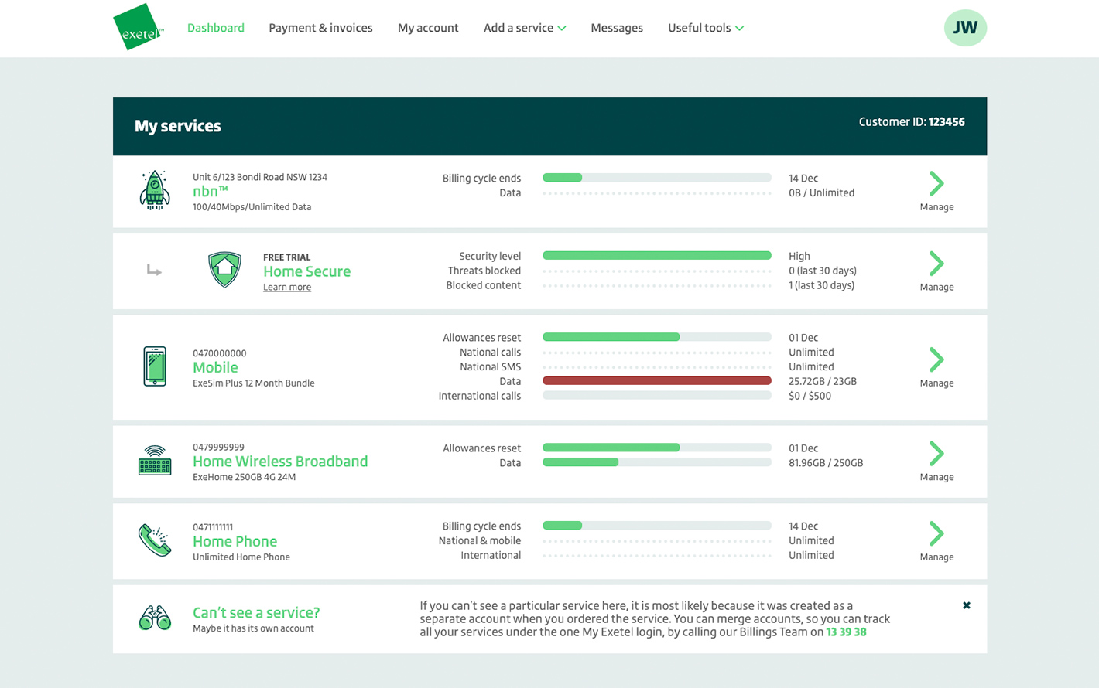Click Learn more under Home Secure

[287, 287]
